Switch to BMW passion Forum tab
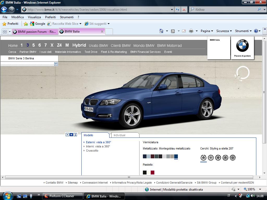 (x=35, y=32)
